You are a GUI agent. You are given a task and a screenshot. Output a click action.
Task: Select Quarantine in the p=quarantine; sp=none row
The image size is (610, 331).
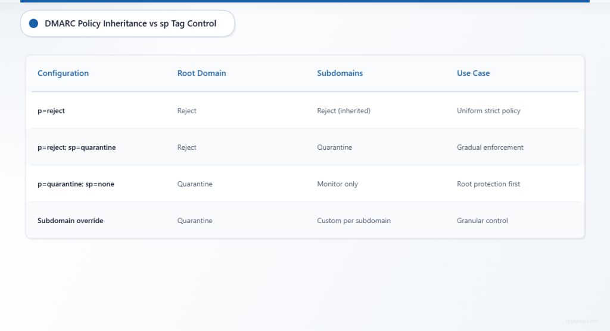(195, 184)
